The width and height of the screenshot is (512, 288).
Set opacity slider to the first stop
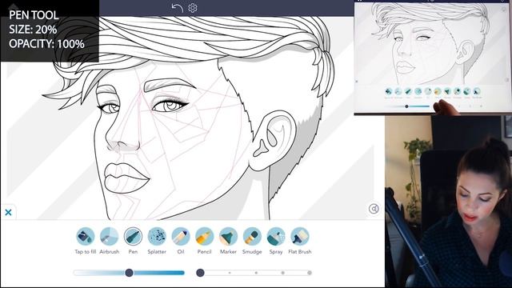coord(201,273)
